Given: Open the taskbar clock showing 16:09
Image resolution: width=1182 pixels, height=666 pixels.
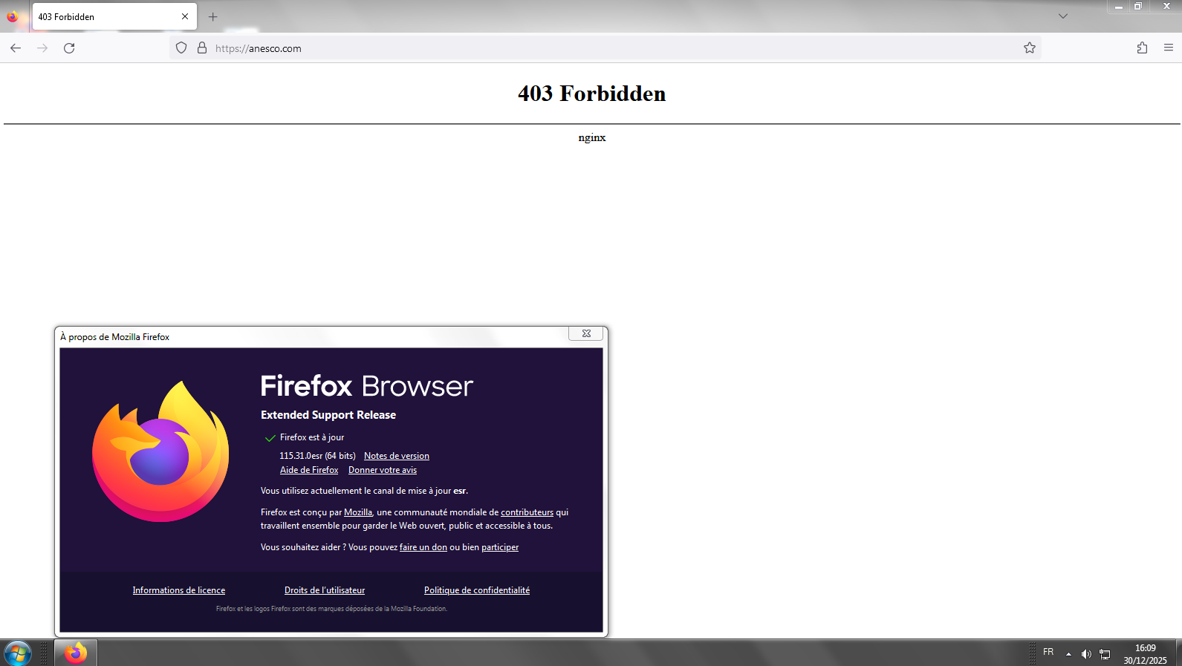Looking at the screenshot, I should click(x=1145, y=653).
